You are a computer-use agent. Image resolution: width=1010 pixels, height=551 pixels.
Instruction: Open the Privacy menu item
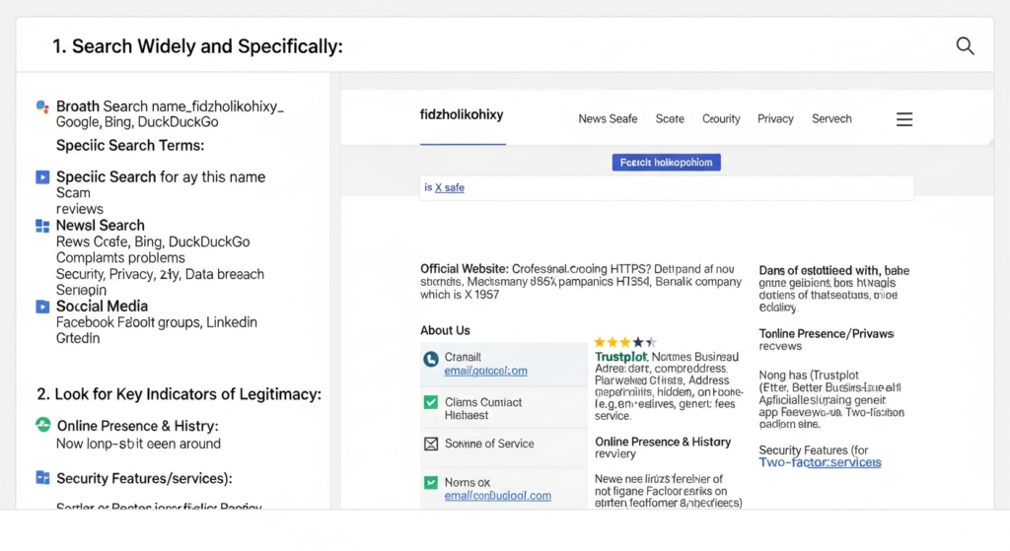775,119
